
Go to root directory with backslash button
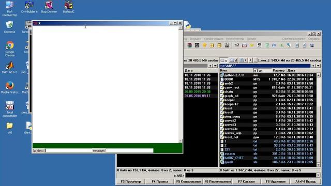pos(250,60)
